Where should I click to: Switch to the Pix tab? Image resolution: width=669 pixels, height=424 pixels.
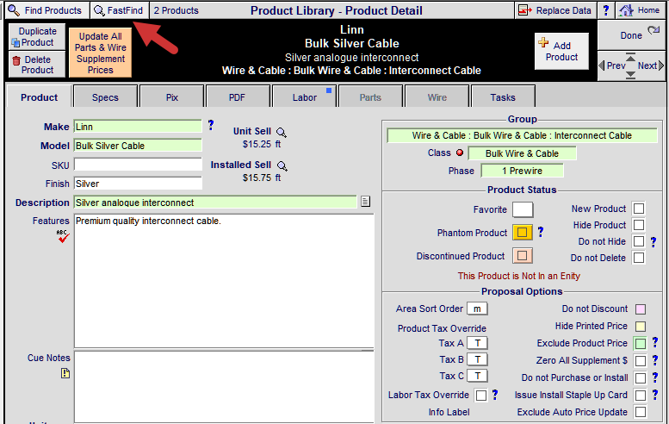point(172,97)
